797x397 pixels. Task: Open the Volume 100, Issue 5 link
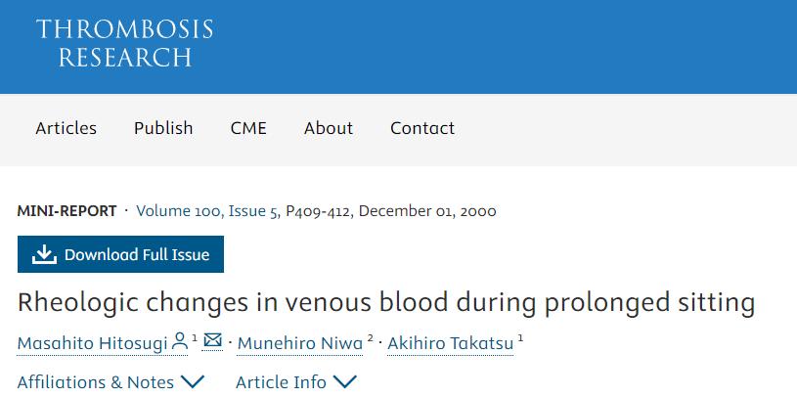click(x=207, y=211)
